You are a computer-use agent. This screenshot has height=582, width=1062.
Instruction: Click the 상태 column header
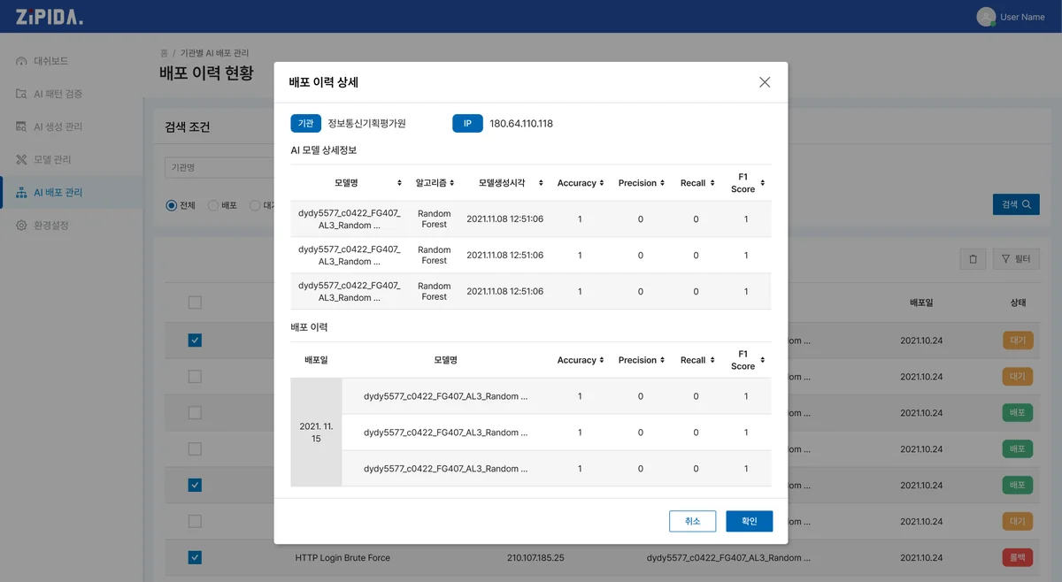point(1018,302)
